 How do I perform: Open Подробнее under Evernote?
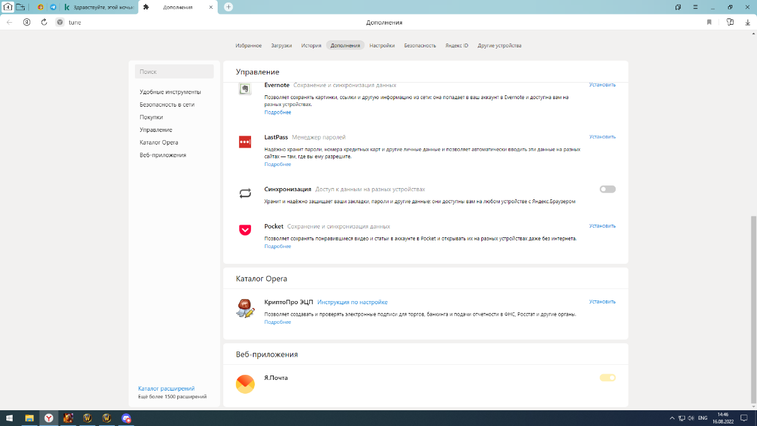tap(278, 112)
